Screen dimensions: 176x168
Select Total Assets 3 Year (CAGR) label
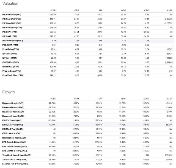15,159
